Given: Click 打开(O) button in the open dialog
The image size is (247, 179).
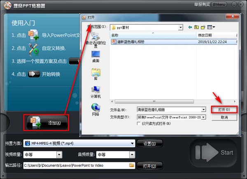Looking at the screenshot, I should tap(224, 109).
